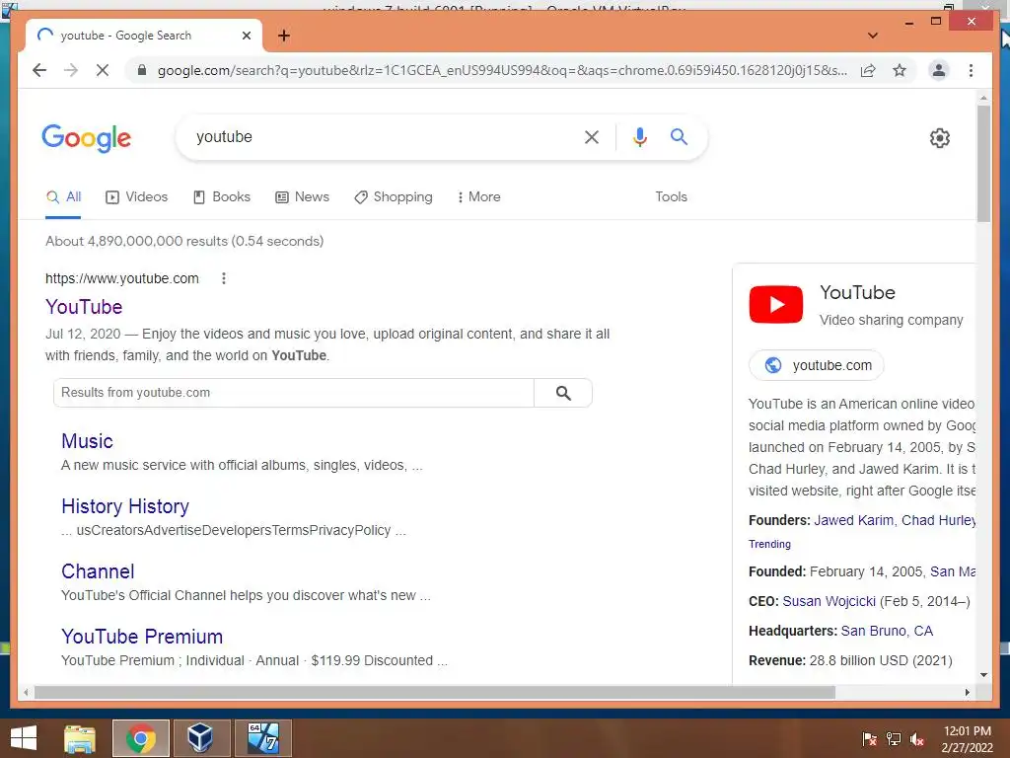Click the YouTube logo in knowledge panel
The height and width of the screenshot is (758, 1010).
775,304
